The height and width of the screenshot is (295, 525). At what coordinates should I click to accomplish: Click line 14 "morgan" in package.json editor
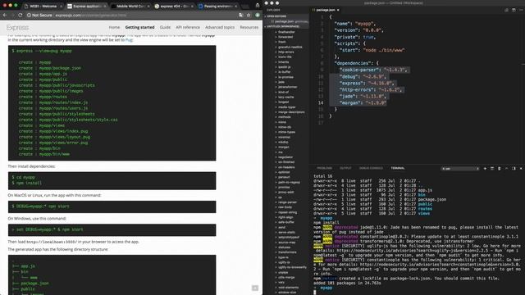[x=363, y=103]
